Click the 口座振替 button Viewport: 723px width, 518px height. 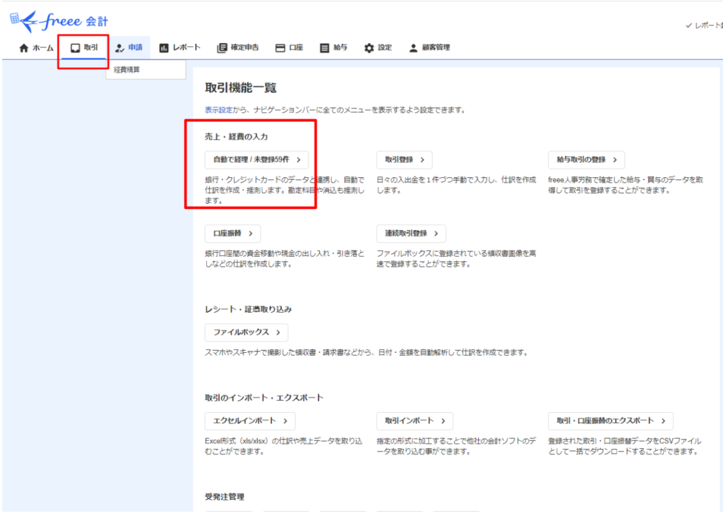(x=232, y=234)
